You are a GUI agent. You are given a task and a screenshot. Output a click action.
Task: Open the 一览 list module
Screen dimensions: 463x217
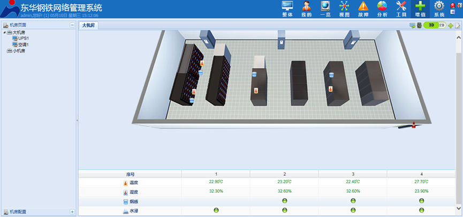(x=325, y=9)
